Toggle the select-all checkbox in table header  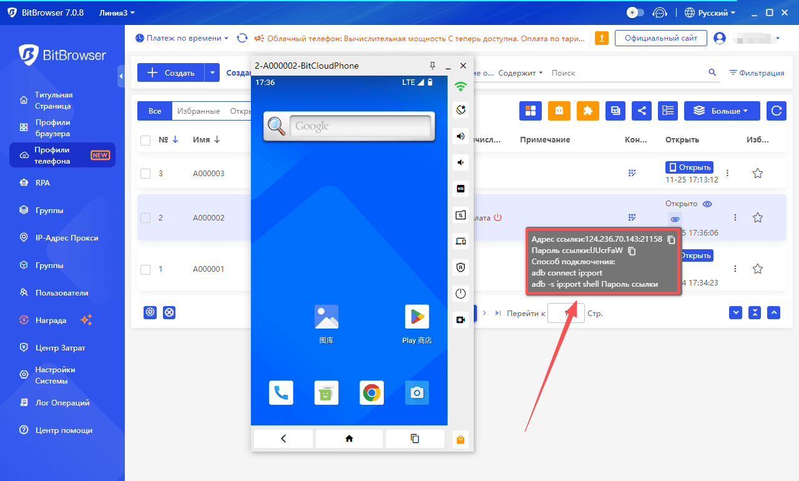tap(145, 140)
